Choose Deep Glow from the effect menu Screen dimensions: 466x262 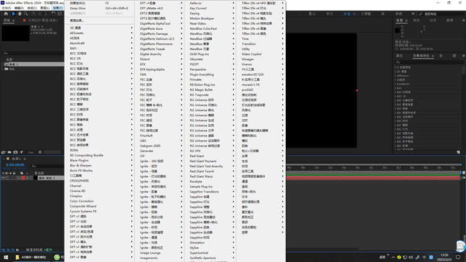(78, 8)
